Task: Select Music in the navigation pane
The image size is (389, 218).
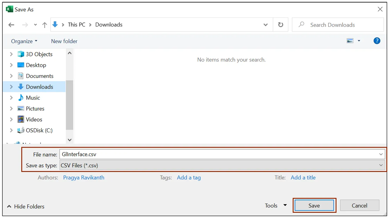Action: [x=33, y=98]
